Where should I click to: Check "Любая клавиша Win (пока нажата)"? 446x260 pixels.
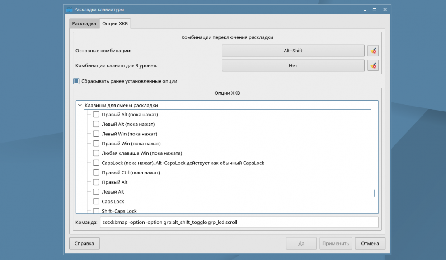point(96,153)
